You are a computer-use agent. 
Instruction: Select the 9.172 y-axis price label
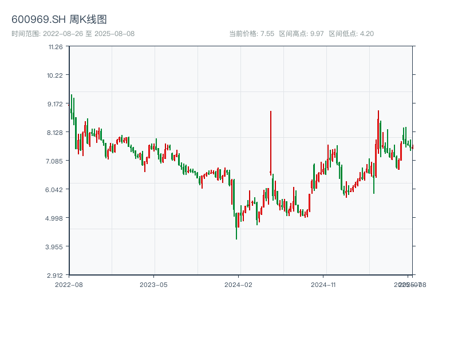pyautogui.click(x=56, y=104)
